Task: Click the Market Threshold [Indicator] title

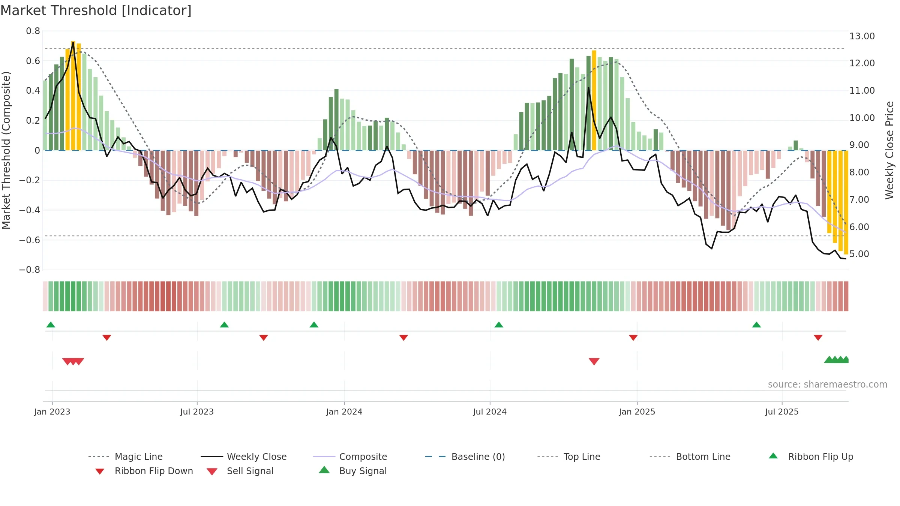Action: click(96, 10)
